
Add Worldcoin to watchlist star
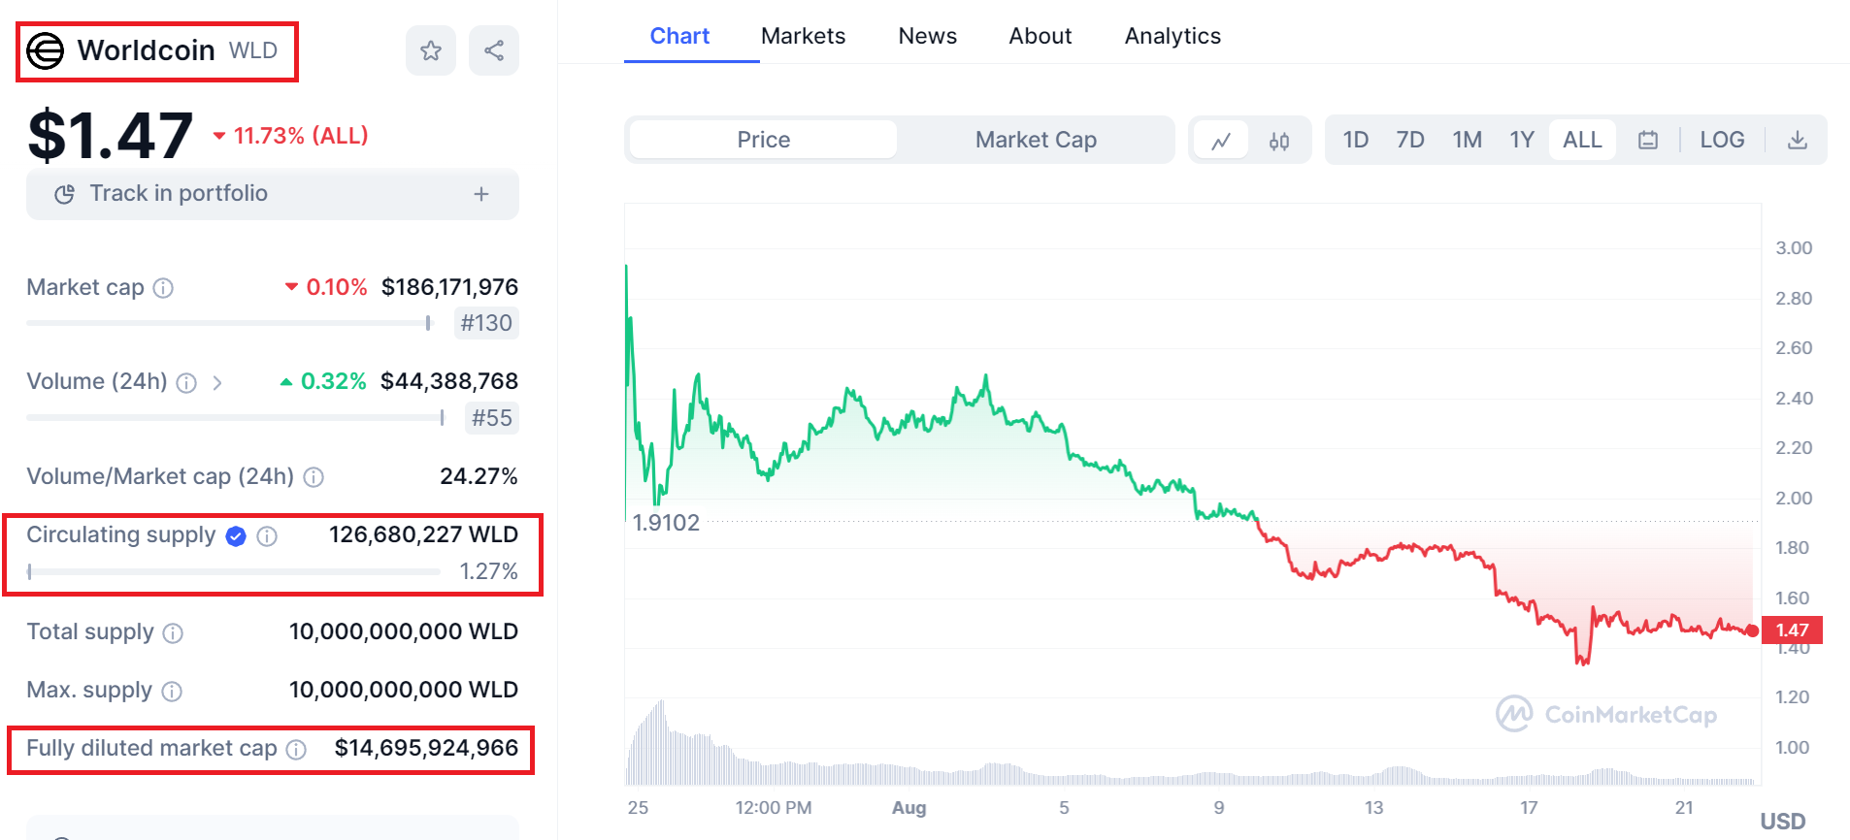coord(430,49)
